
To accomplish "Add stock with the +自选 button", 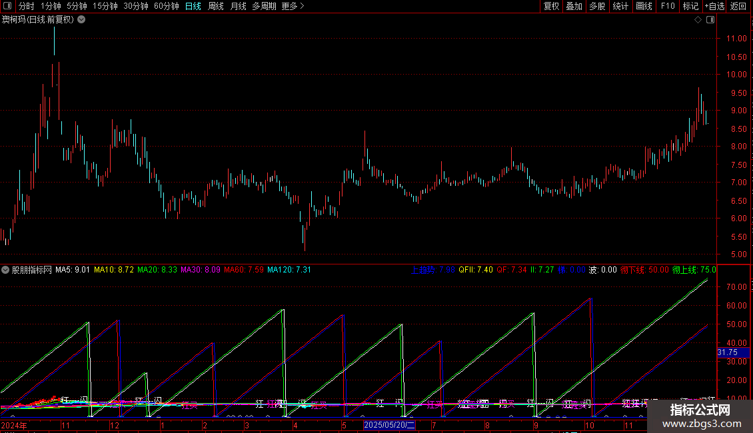I will coord(714,6).
